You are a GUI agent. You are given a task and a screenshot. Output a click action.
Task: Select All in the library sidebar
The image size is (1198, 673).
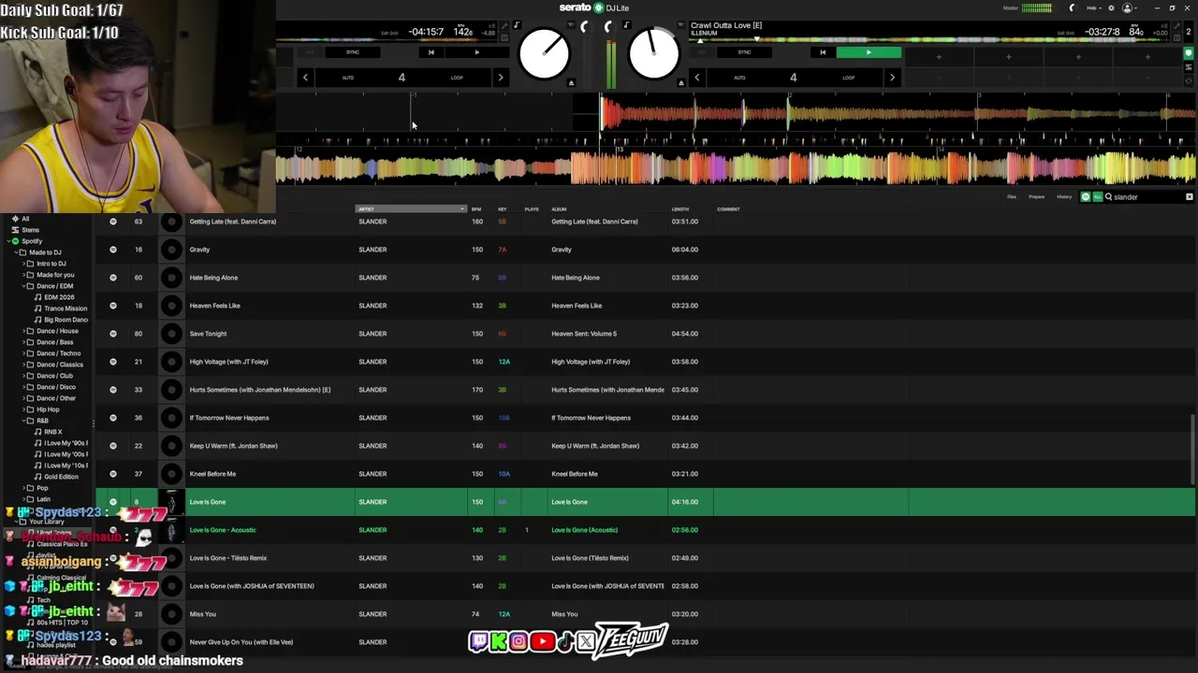tap(25, 219)
